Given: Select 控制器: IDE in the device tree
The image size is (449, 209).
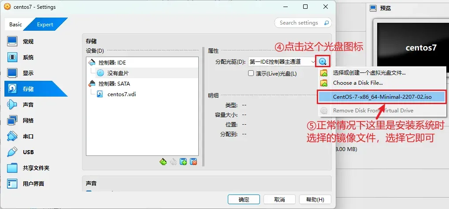Looking at the screenshot, I should pos(112,63).
